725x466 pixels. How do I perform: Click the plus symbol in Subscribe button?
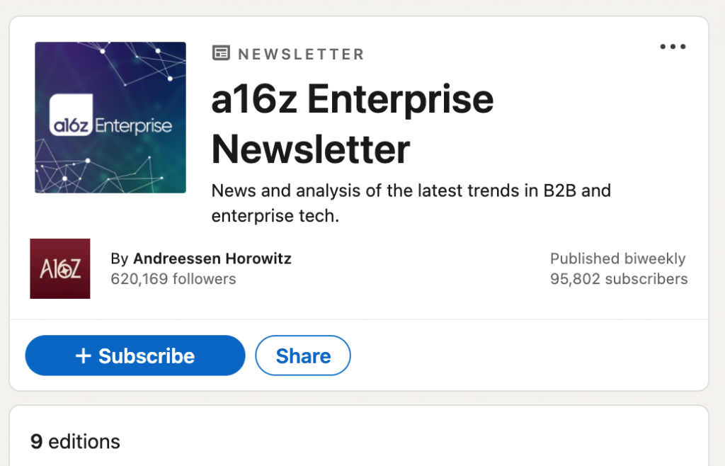point(84,356)
